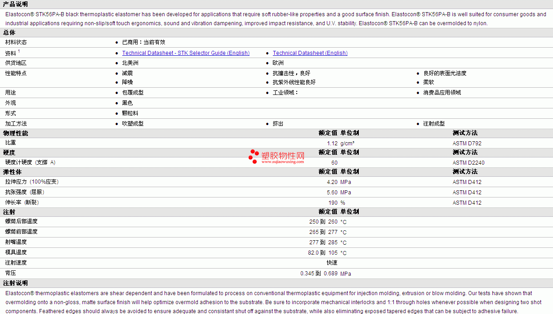Click the 拉伸应力 value 4.20
This screenshot has height=314, width=553.
332,182
